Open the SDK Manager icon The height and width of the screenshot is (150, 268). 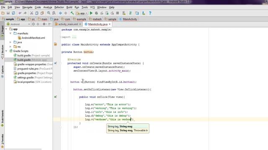143,13
